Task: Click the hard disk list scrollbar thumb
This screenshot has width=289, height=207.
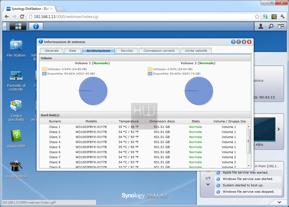Action: [x=249, y=141]
